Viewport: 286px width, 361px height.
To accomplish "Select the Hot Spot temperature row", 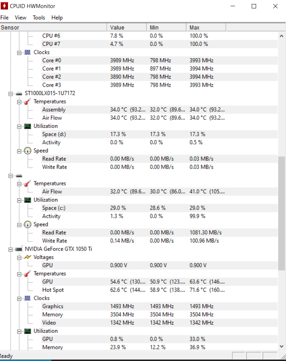I will [139, 290].
